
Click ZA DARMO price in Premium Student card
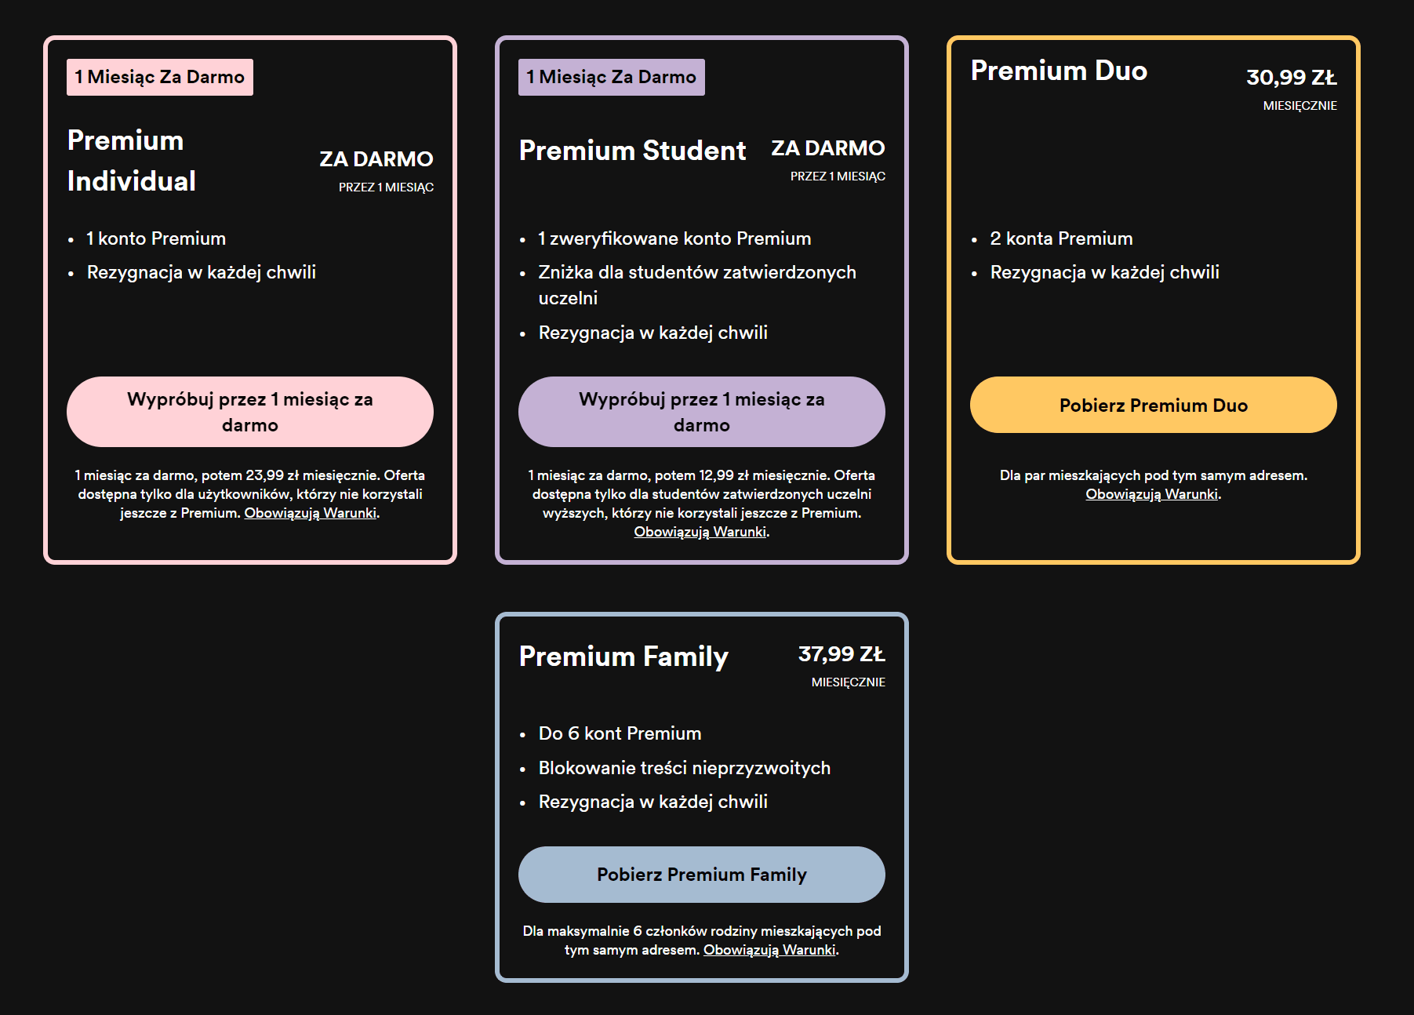click(827, 148)
